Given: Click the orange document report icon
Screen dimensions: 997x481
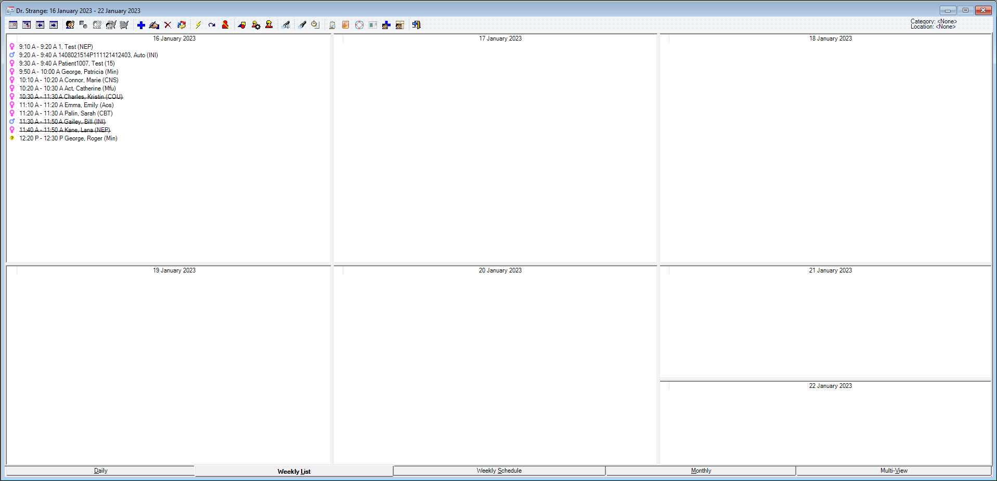Looking at the screenshot, I should pos(345,25).
